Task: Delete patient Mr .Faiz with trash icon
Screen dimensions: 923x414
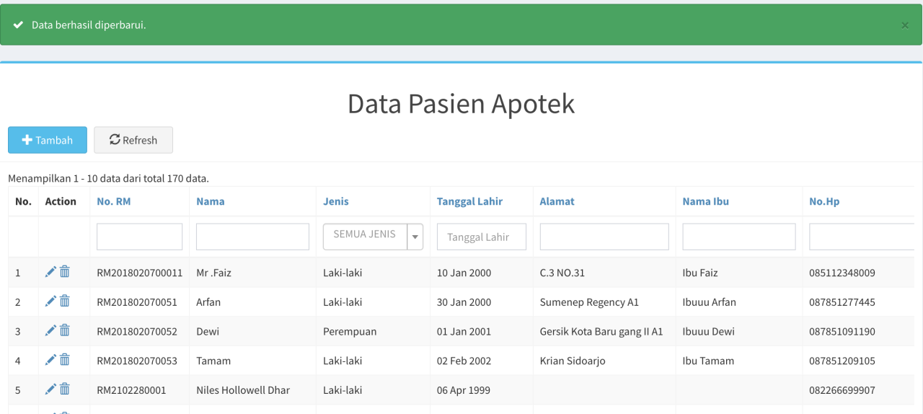Action: 65,272
